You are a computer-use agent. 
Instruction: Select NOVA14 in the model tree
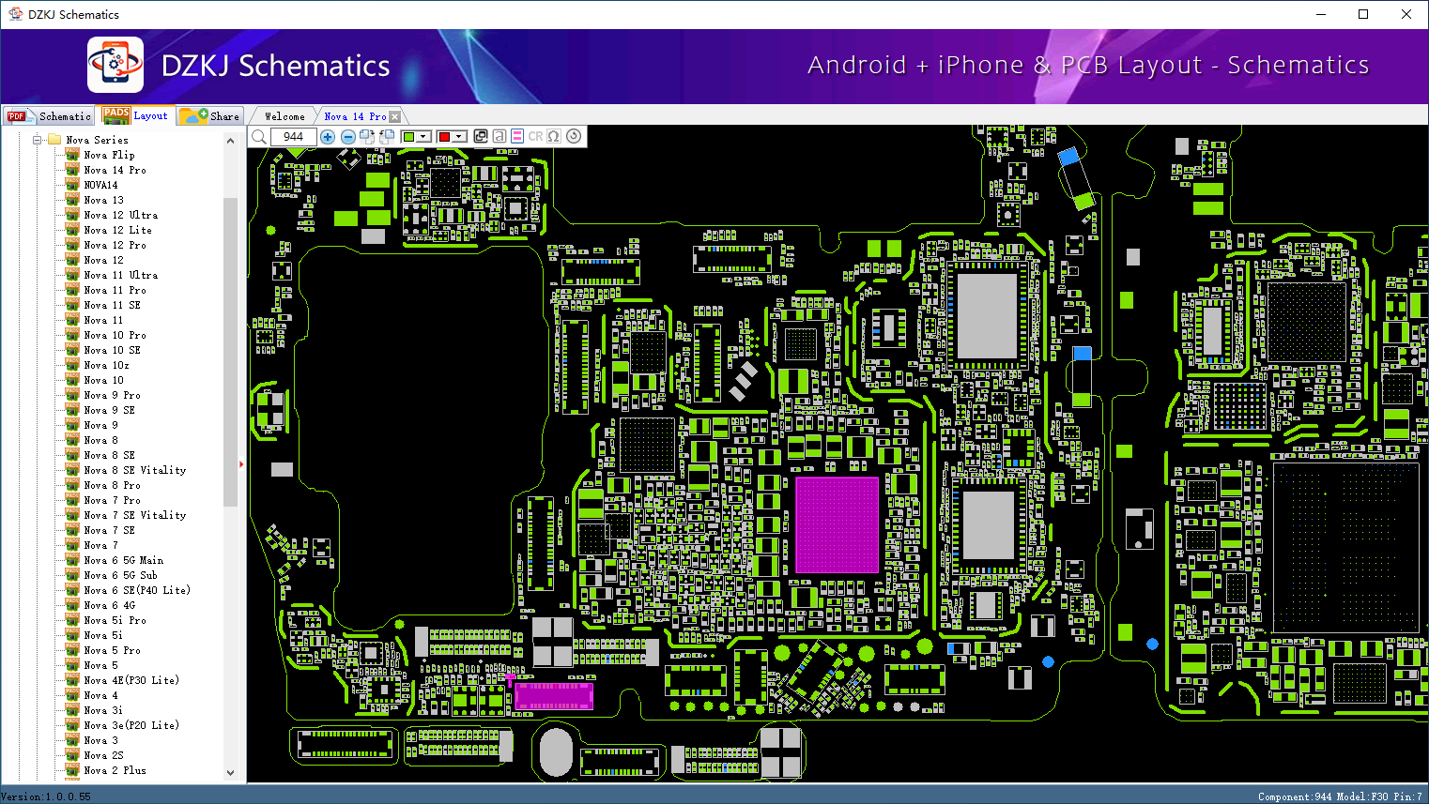point(100,185)
